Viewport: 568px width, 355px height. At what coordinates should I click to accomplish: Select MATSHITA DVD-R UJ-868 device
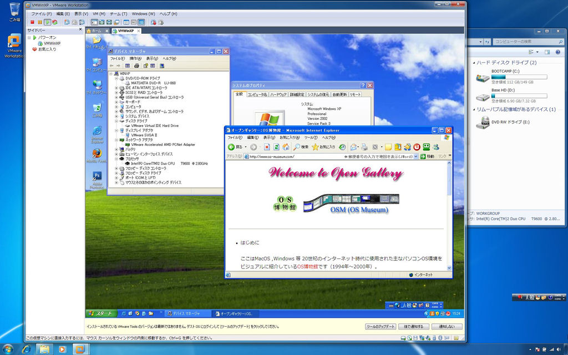click(x=153, y=83)
